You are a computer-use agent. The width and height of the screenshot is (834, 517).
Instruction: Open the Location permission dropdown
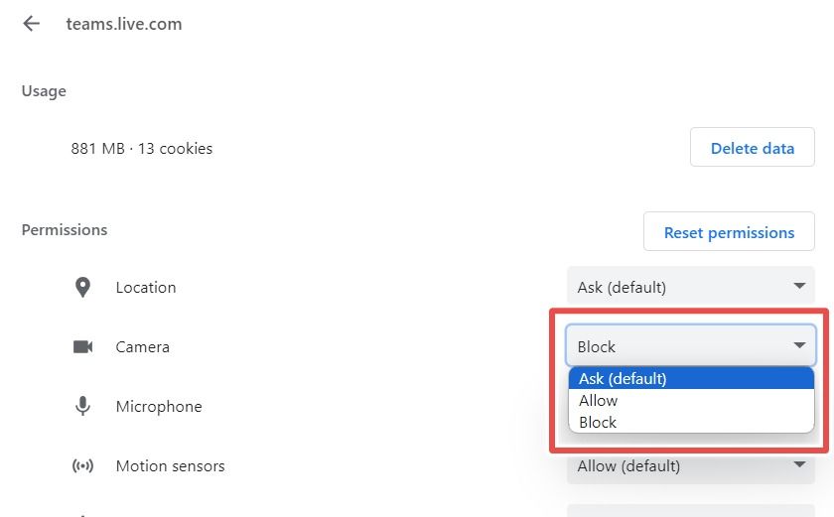[690, 288]
